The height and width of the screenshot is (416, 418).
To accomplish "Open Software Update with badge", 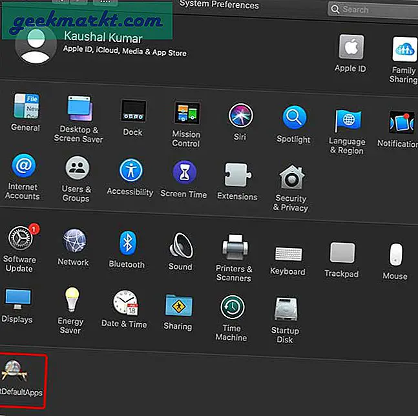I will tap(19, 240).
